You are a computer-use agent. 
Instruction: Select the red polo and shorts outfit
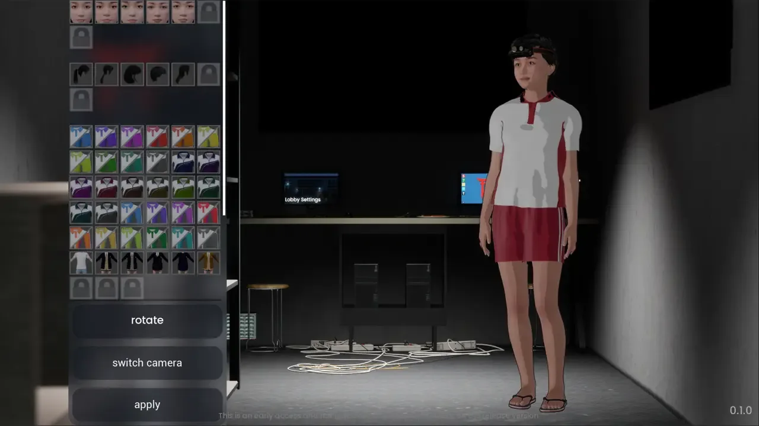point(158,137)
